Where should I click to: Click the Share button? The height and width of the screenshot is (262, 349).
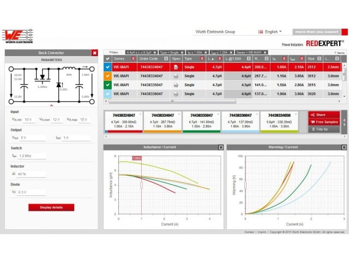click(324, 115)
